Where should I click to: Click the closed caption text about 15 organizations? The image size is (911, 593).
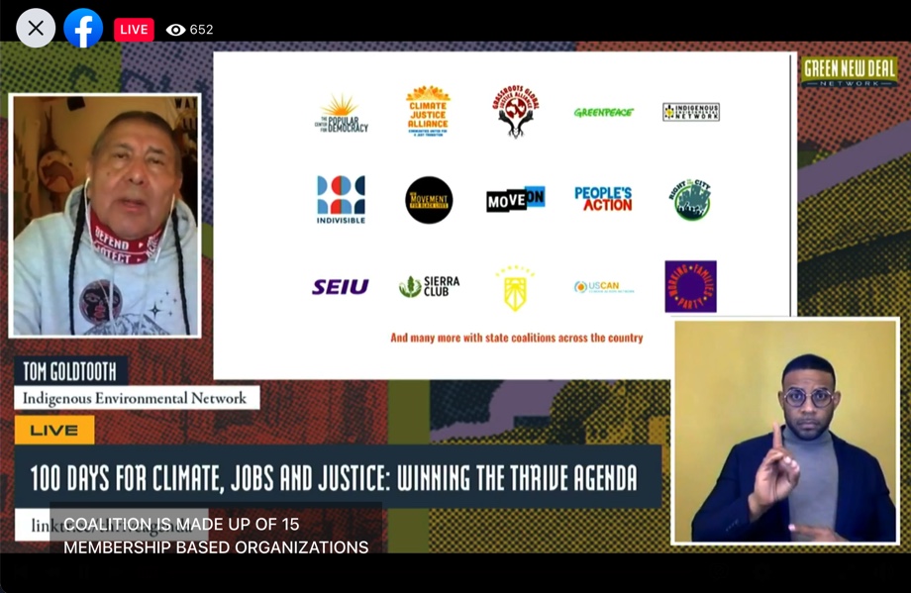pyautogui.click(x=216, y=536)
